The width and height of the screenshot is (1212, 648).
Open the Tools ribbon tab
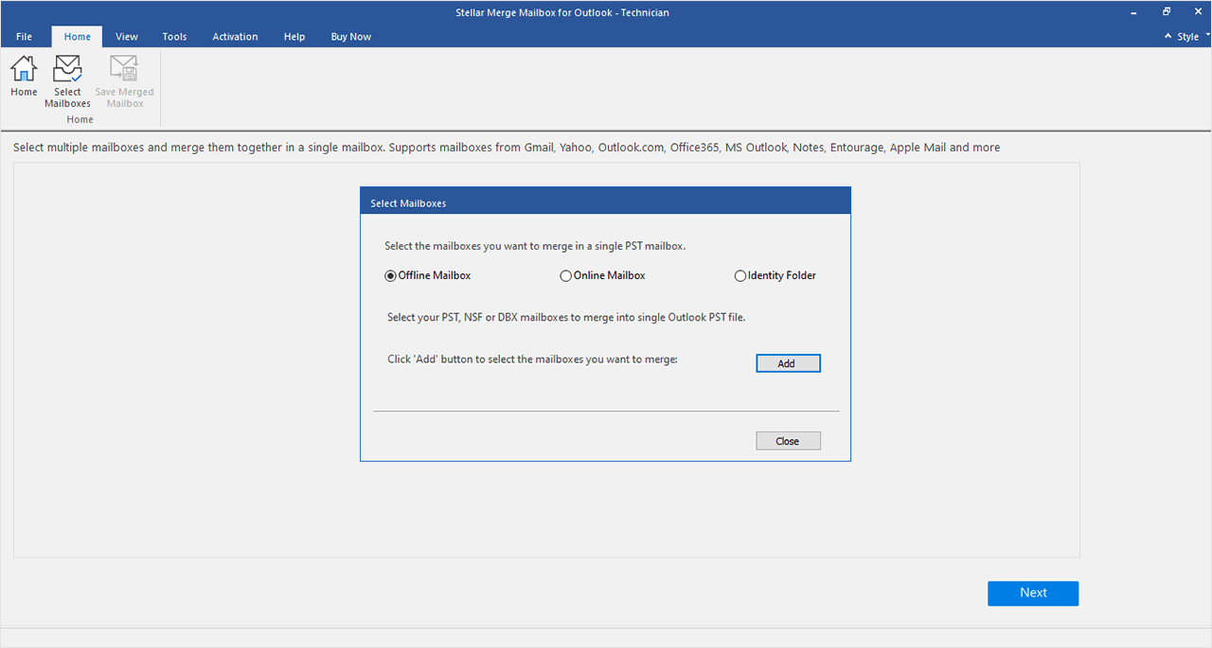[174, 37]
